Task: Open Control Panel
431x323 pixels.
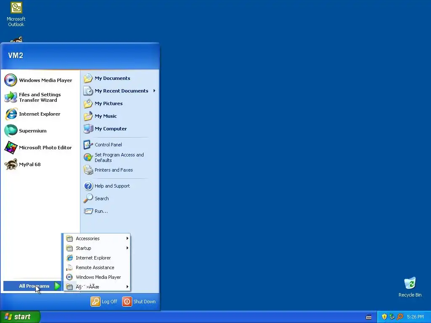Action: coord(120,145)
